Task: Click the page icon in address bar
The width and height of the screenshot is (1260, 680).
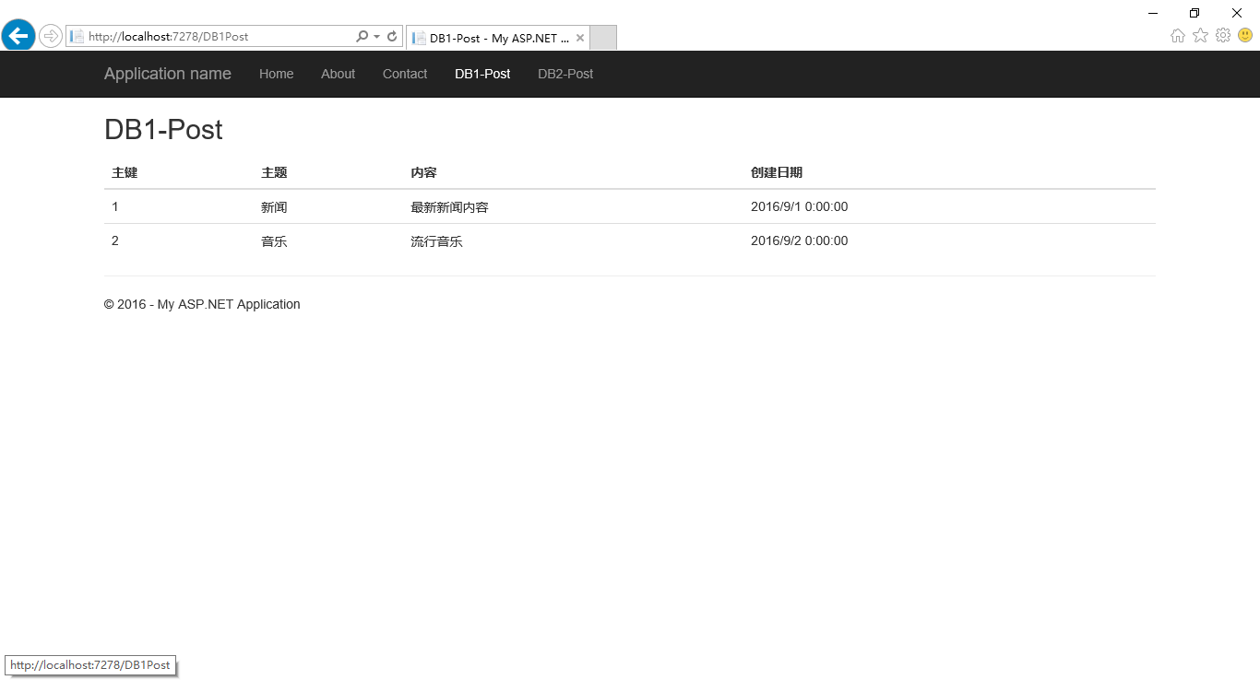Action: pos(77,37)
